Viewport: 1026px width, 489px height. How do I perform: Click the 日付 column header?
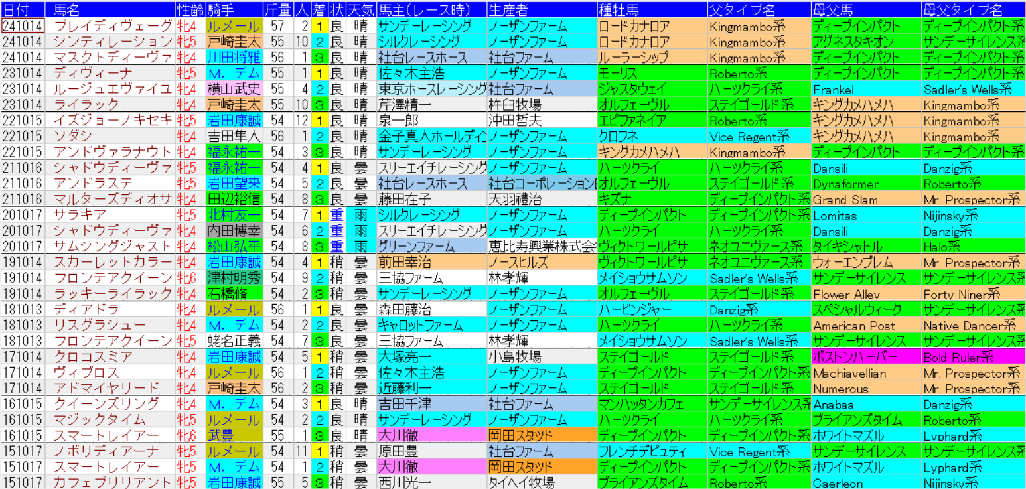click(x=23, y=10)
